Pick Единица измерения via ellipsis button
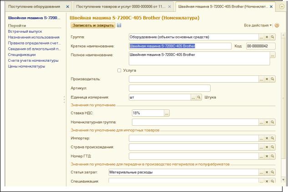This screenshot has width=288, height=192. pos(193,97)
